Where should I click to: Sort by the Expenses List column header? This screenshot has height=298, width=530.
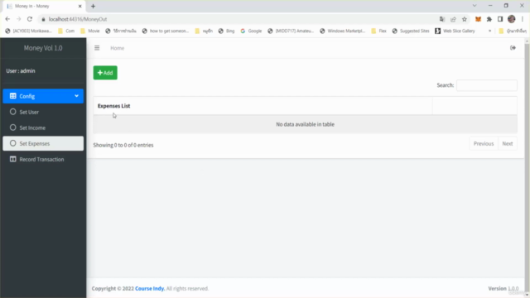(263, 106)
